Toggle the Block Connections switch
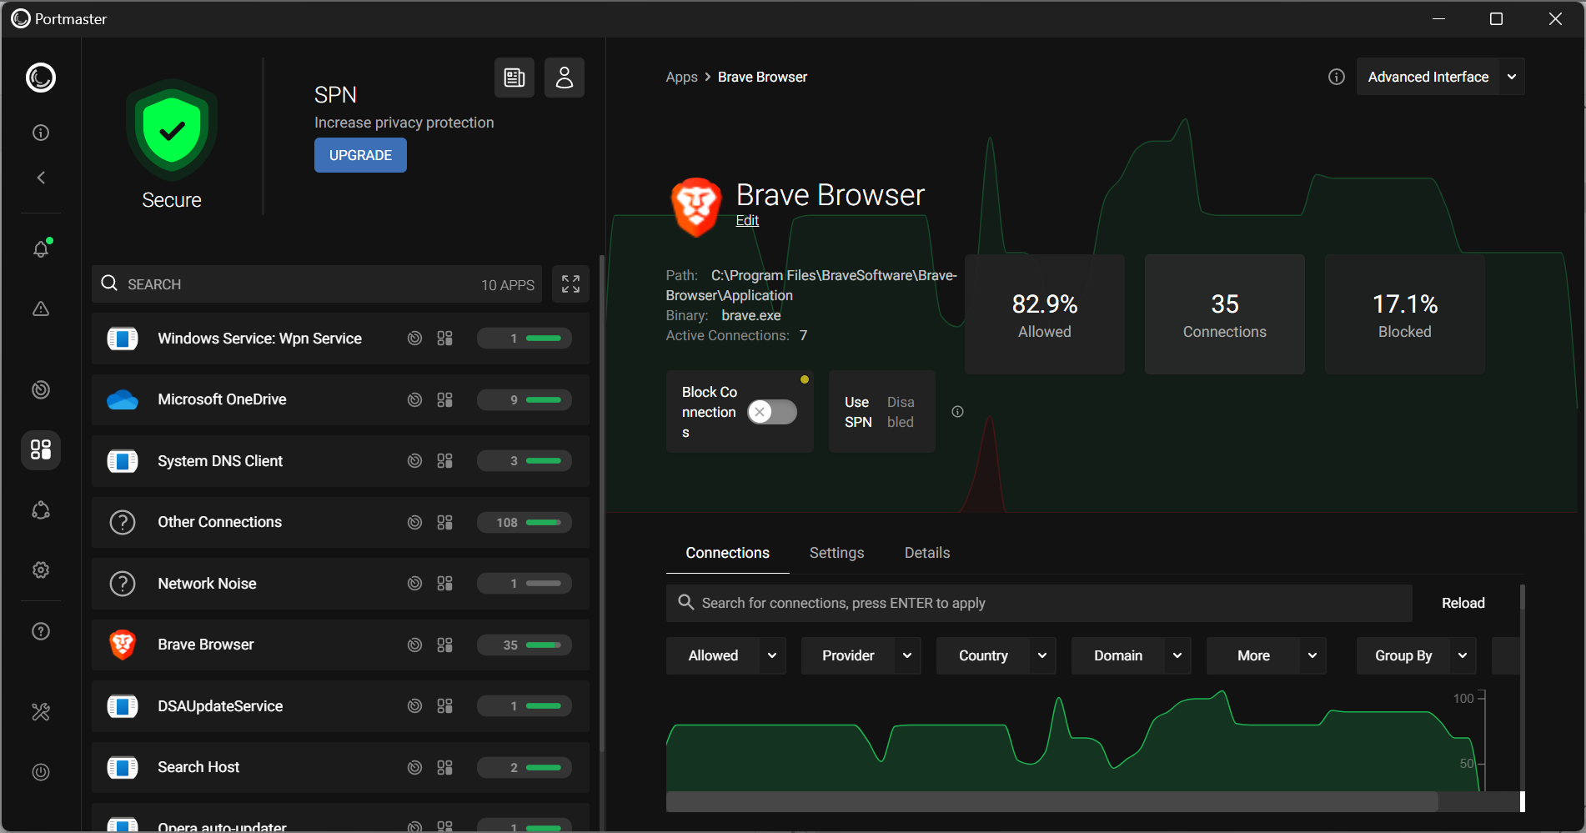This screenshot has height=833, width=1586. [772, 412]
